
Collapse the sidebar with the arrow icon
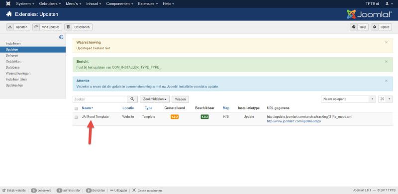[x=61, y=37]
